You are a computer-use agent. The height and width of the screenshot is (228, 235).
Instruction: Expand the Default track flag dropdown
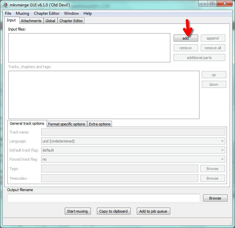pos(133,150)
